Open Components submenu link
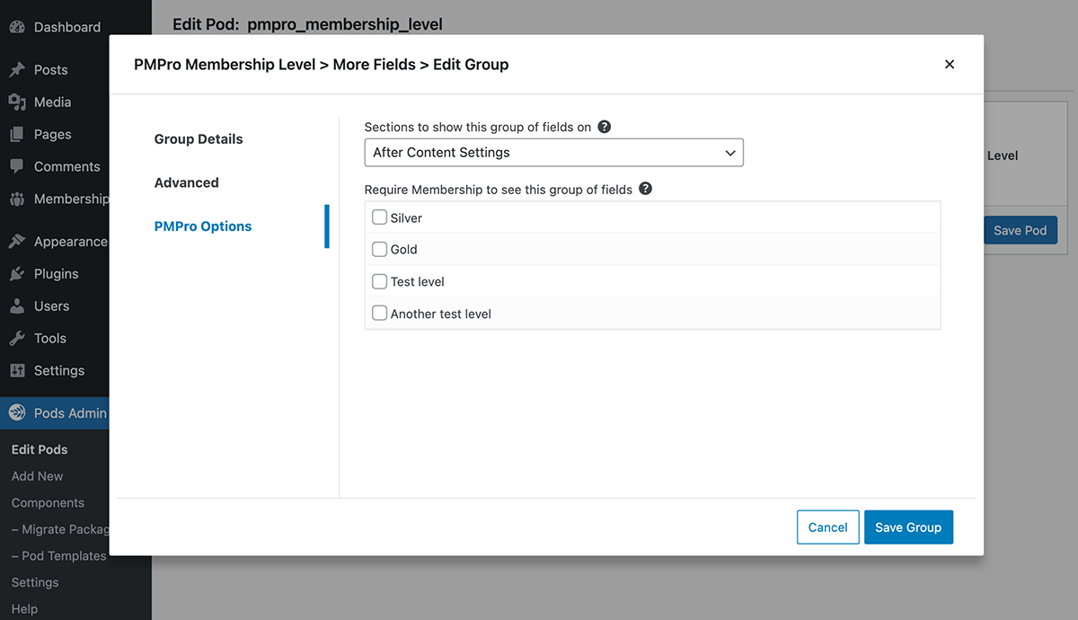This screenshot has height=620, width=1078. 48,503
